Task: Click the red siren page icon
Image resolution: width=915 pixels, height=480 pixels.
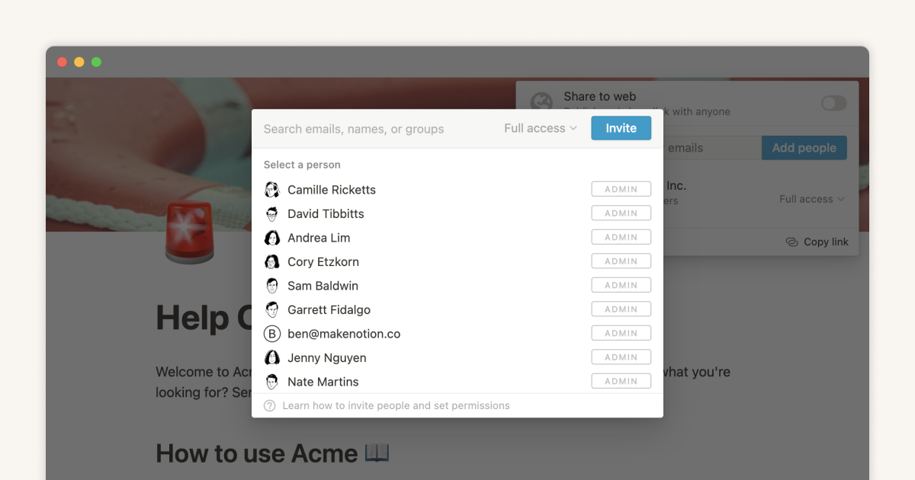Action: (190, 233)
